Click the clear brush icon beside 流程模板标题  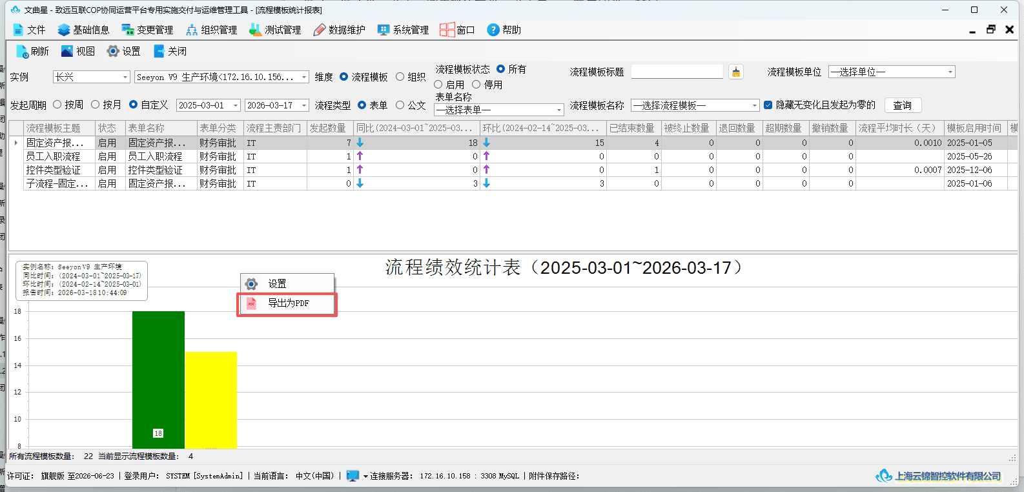[736, 72]
